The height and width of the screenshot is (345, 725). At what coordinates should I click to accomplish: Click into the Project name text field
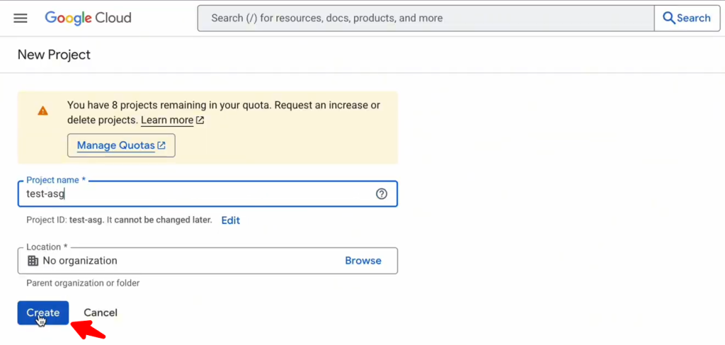[x=198, y=194]
